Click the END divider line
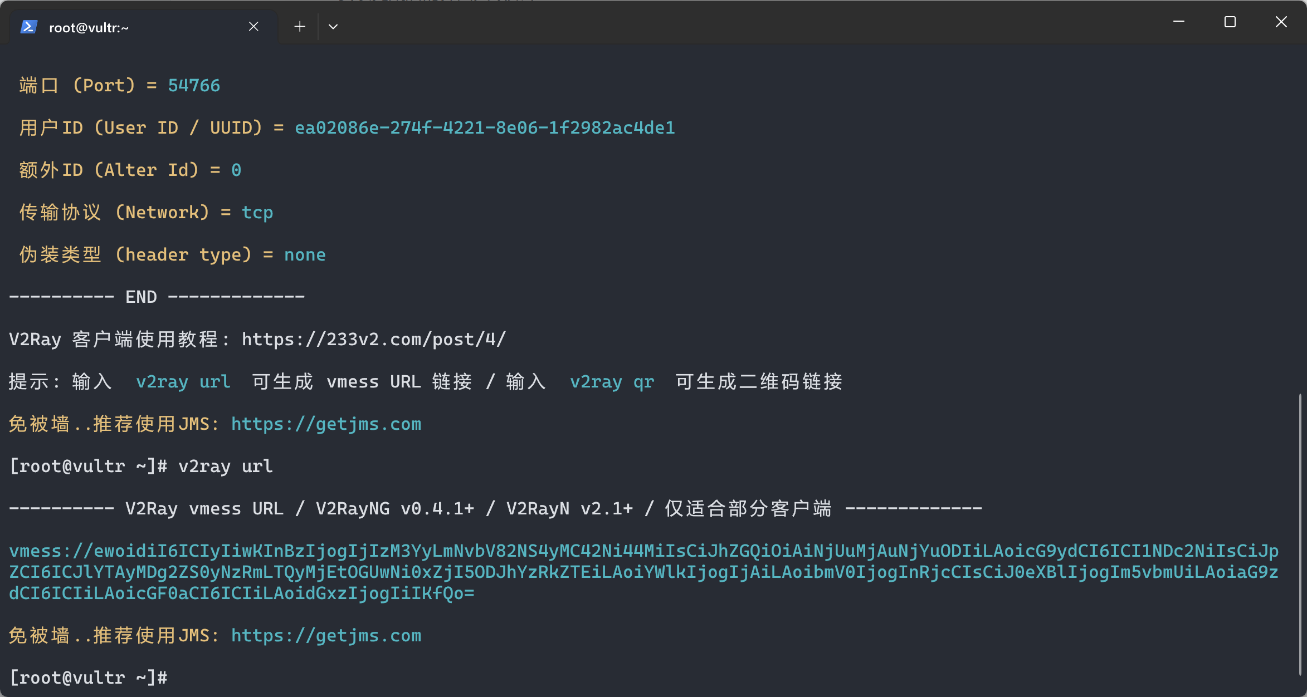This screenshot has height=697, width=1307. [156, 296]
